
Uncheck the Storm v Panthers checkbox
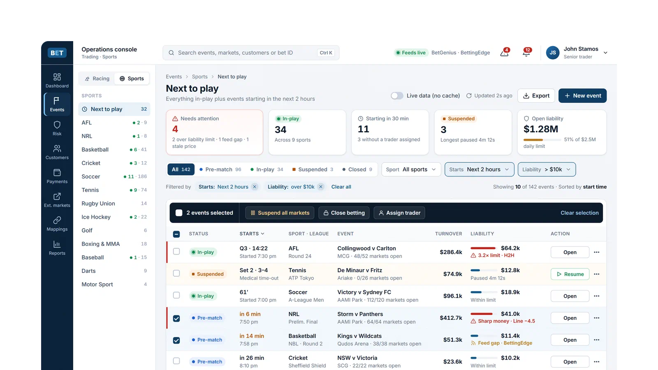[176, 319]
